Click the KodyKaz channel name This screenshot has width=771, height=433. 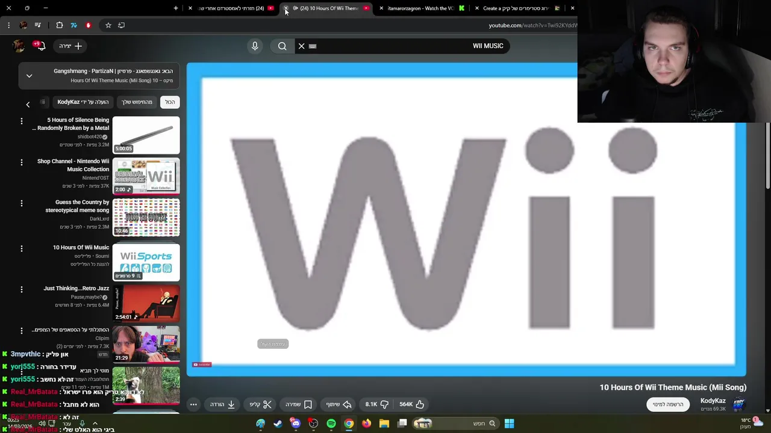click(713, 401)
